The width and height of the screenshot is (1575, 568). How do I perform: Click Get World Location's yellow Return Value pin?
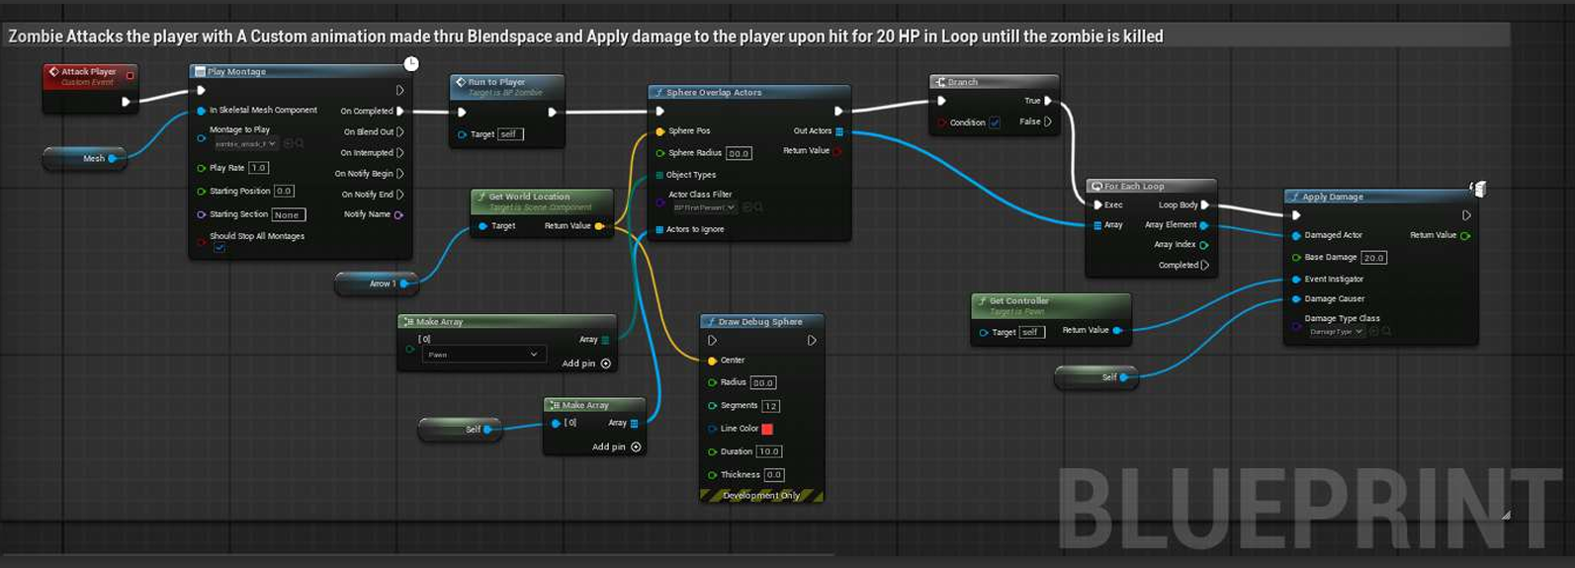[x=599, y=226]
